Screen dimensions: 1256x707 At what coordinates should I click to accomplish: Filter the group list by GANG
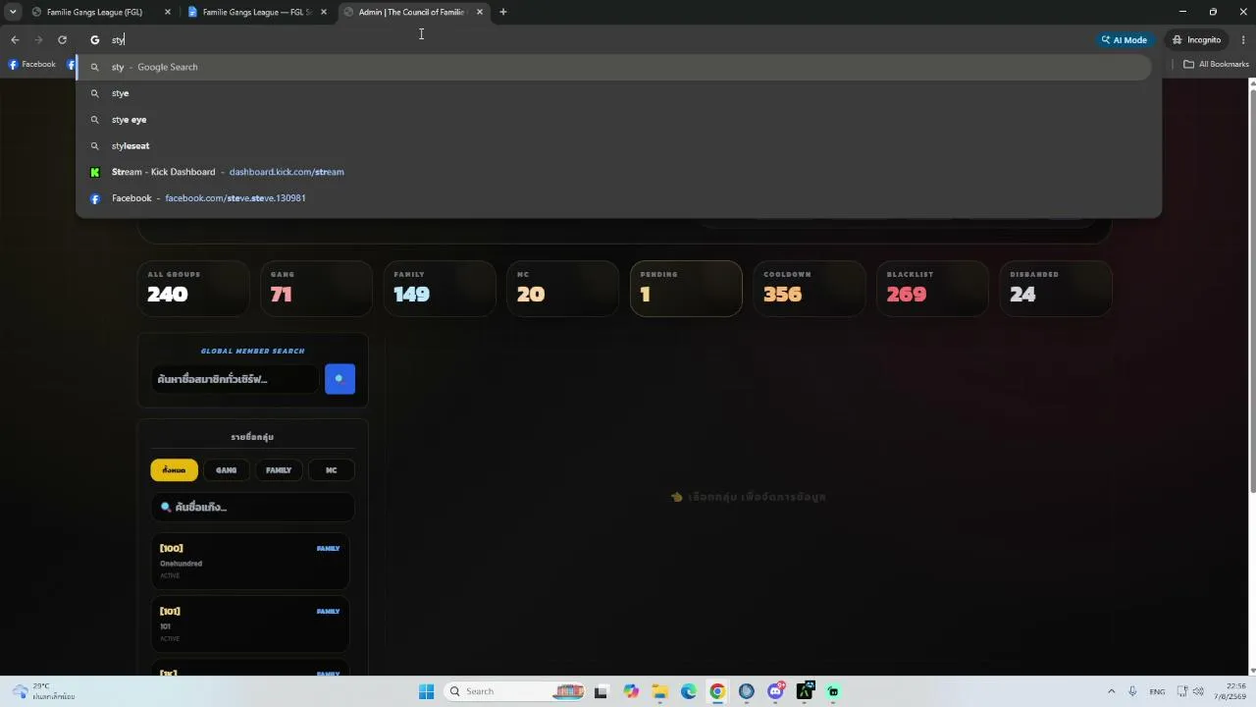(x=226, y=470)
